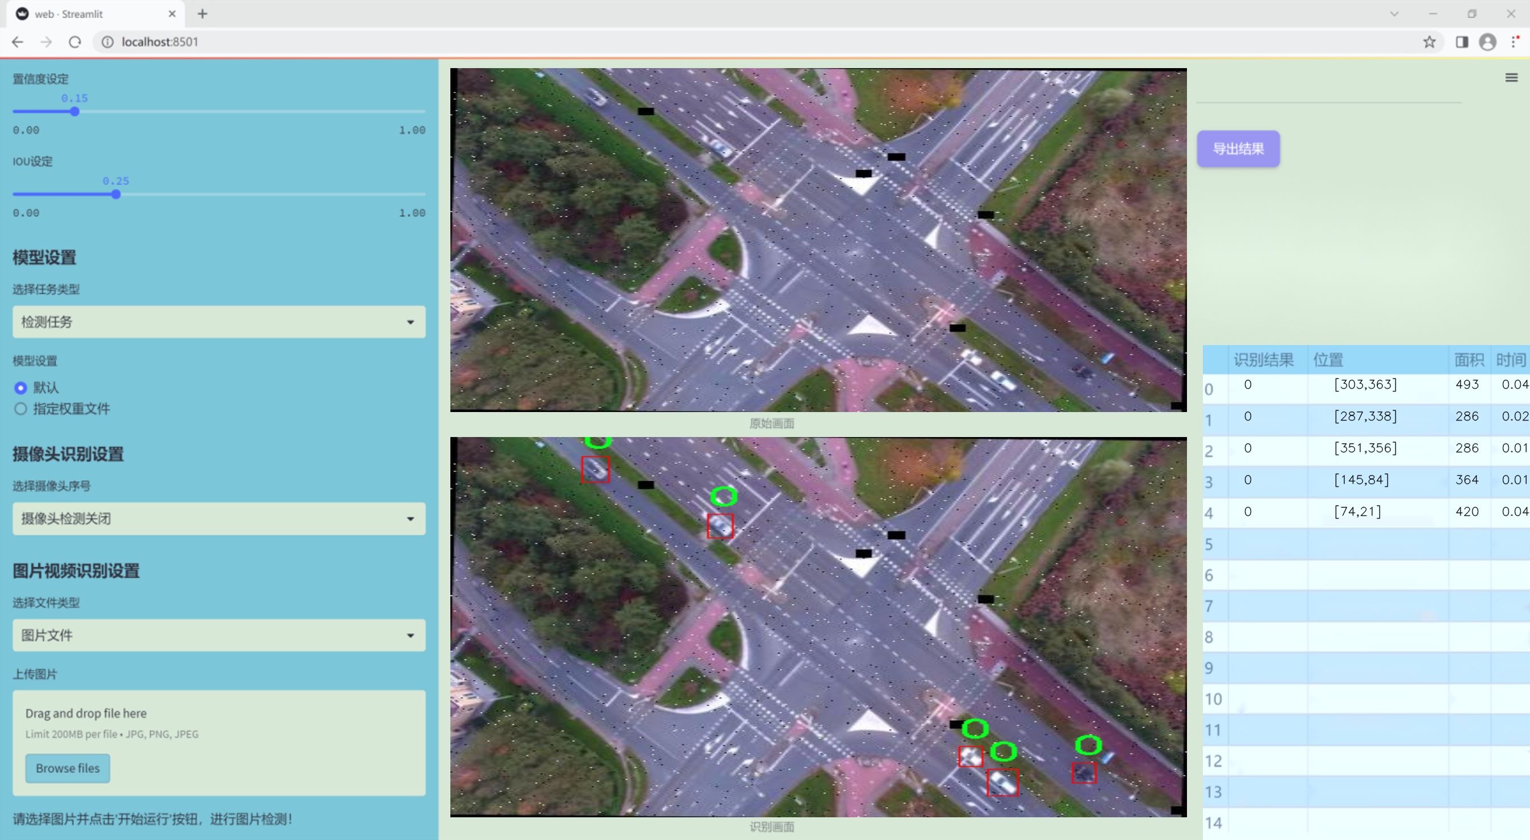
Task: Click the 位置 column header
Action: [1328, 360]
